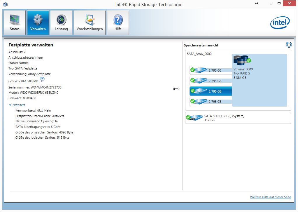Viewport: 298px width, 212px height.
Task: Click the Seriennummer WD-WMC4N2773733 text
Action: tap(35, 87)
